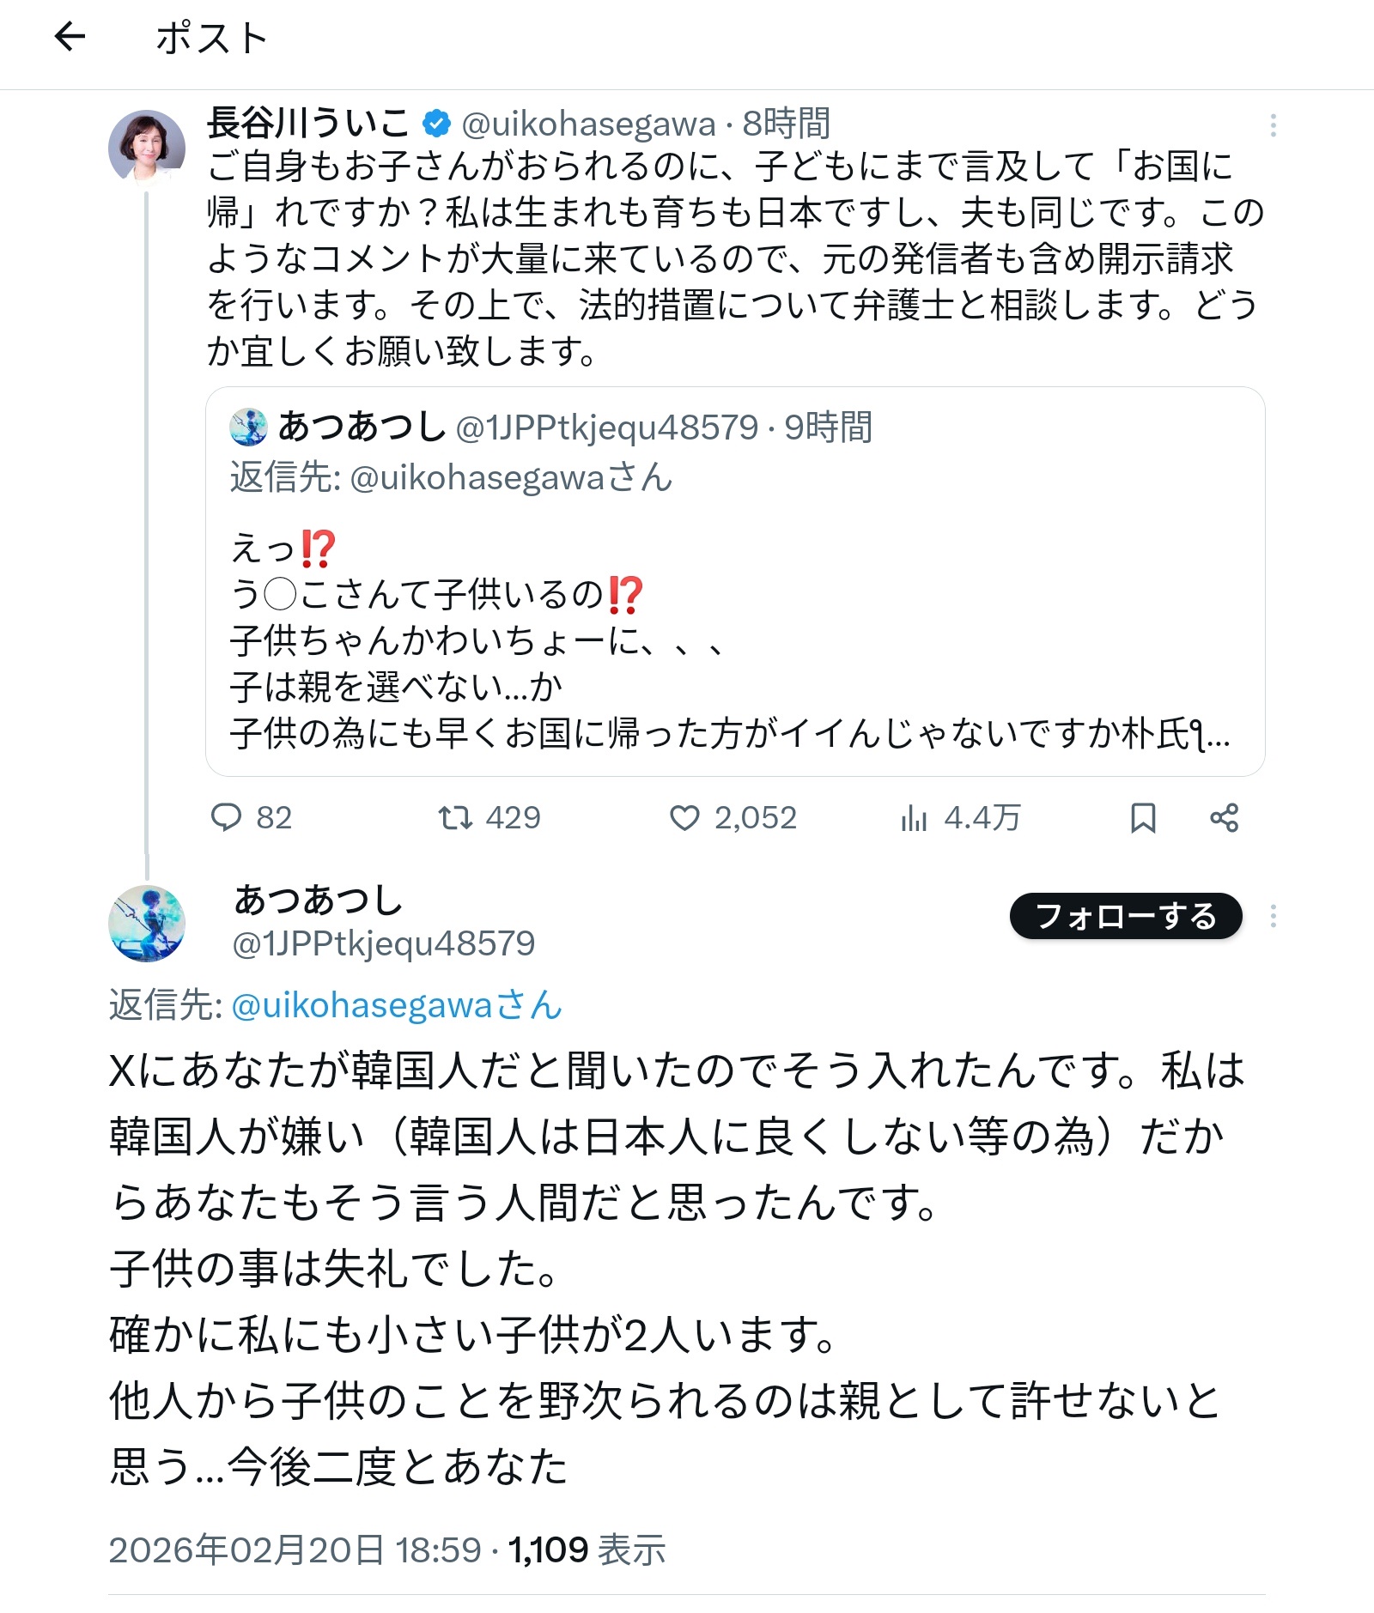This screenshot has width=1374, height=1613.
Task: Bookmark the post with the bookmark icon
Action: (1142, 817)
